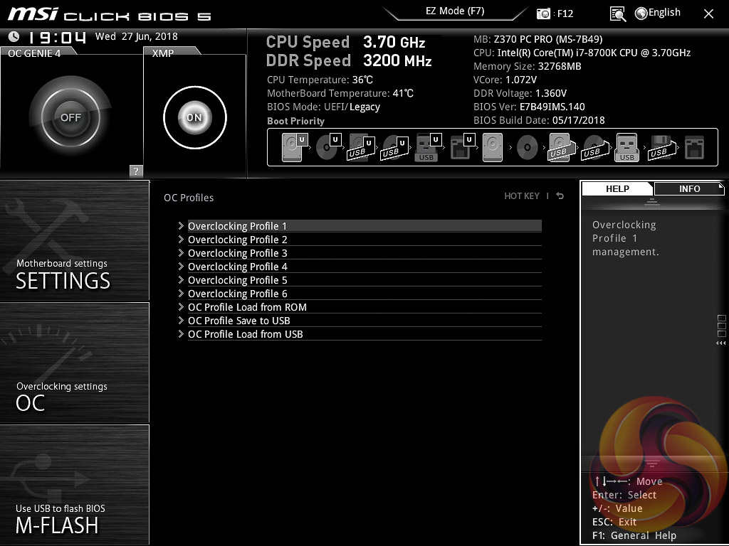Open the SETTINGS motherboard settings section
The width and height of the screenshot is (729, 546).
pyautogui.click(x=74, y=240)
